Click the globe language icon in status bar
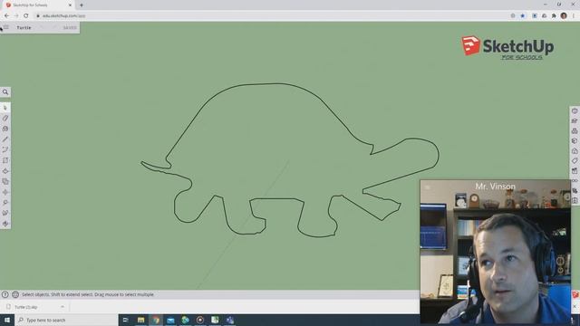This screenshot has height=326, width=580. click(x=15, y=294)
